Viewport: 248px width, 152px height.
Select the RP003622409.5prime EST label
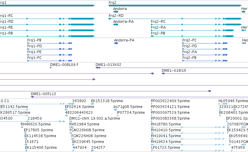[x=170, y=101]
